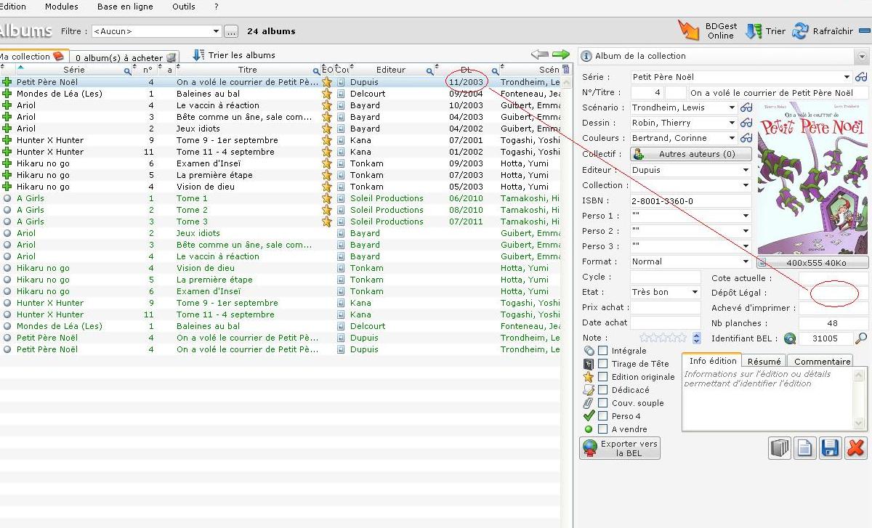This screenshot has height=528, width=872.
Task: Expand the Etat dropdown showing Très bon
Action: 695,292
